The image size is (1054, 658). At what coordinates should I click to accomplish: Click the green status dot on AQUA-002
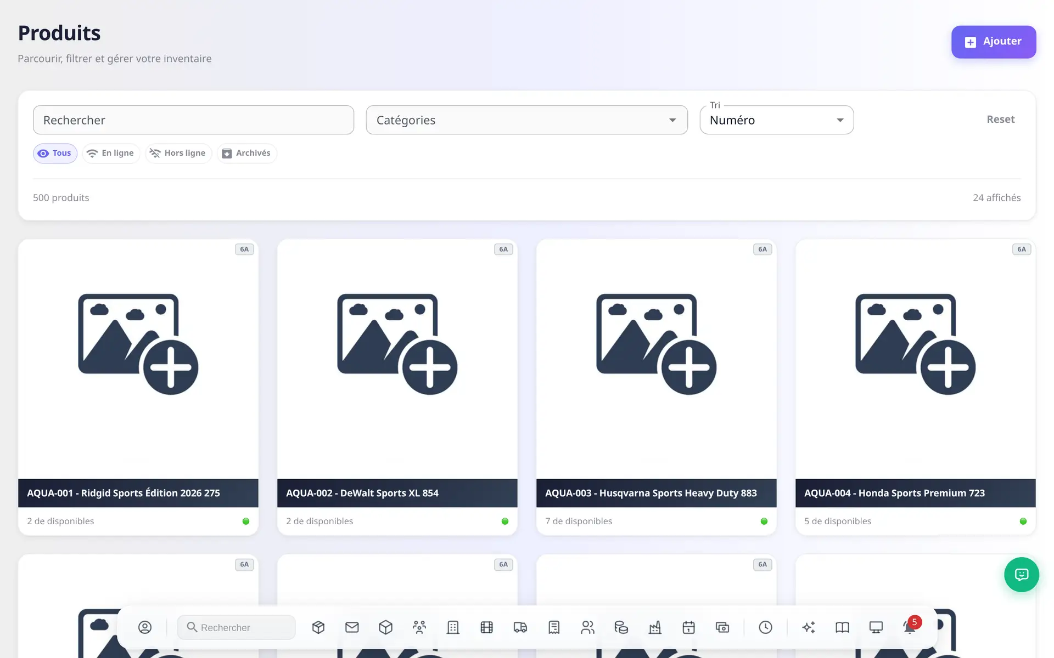[505, 521]
